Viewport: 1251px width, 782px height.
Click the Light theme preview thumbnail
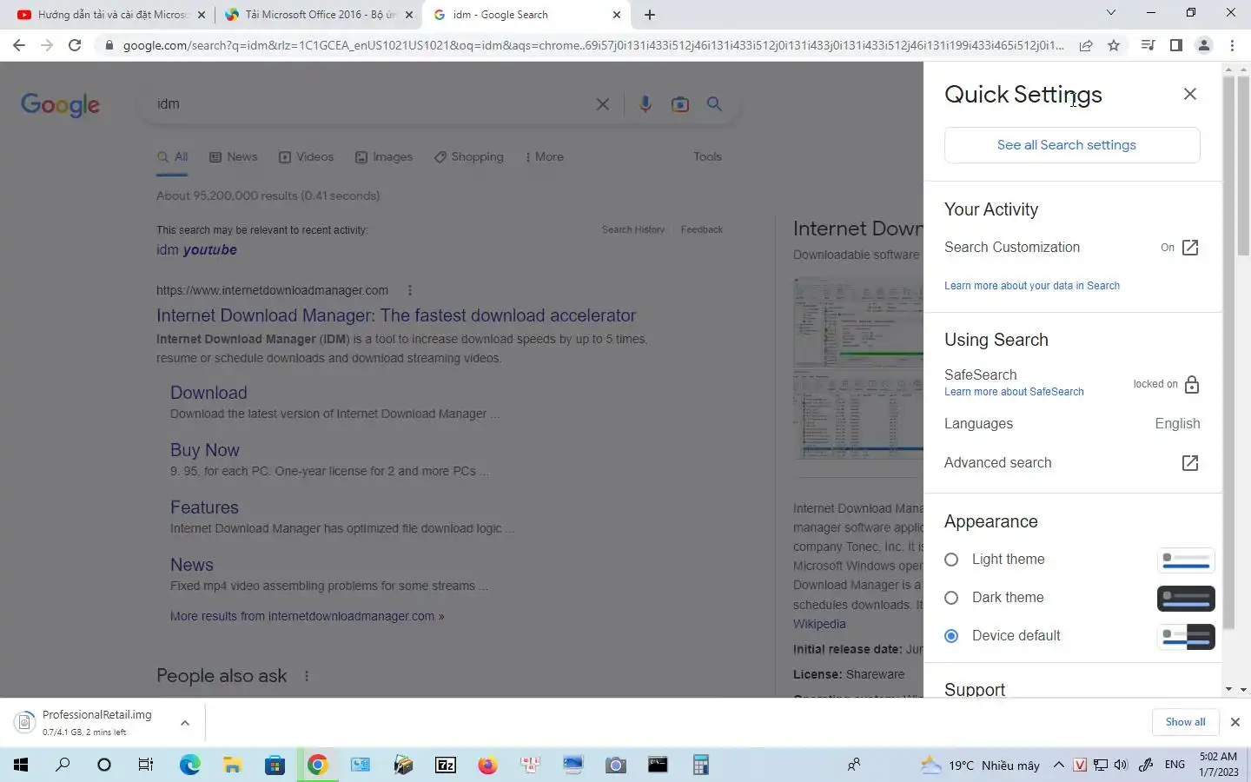tap(1186, 560)
